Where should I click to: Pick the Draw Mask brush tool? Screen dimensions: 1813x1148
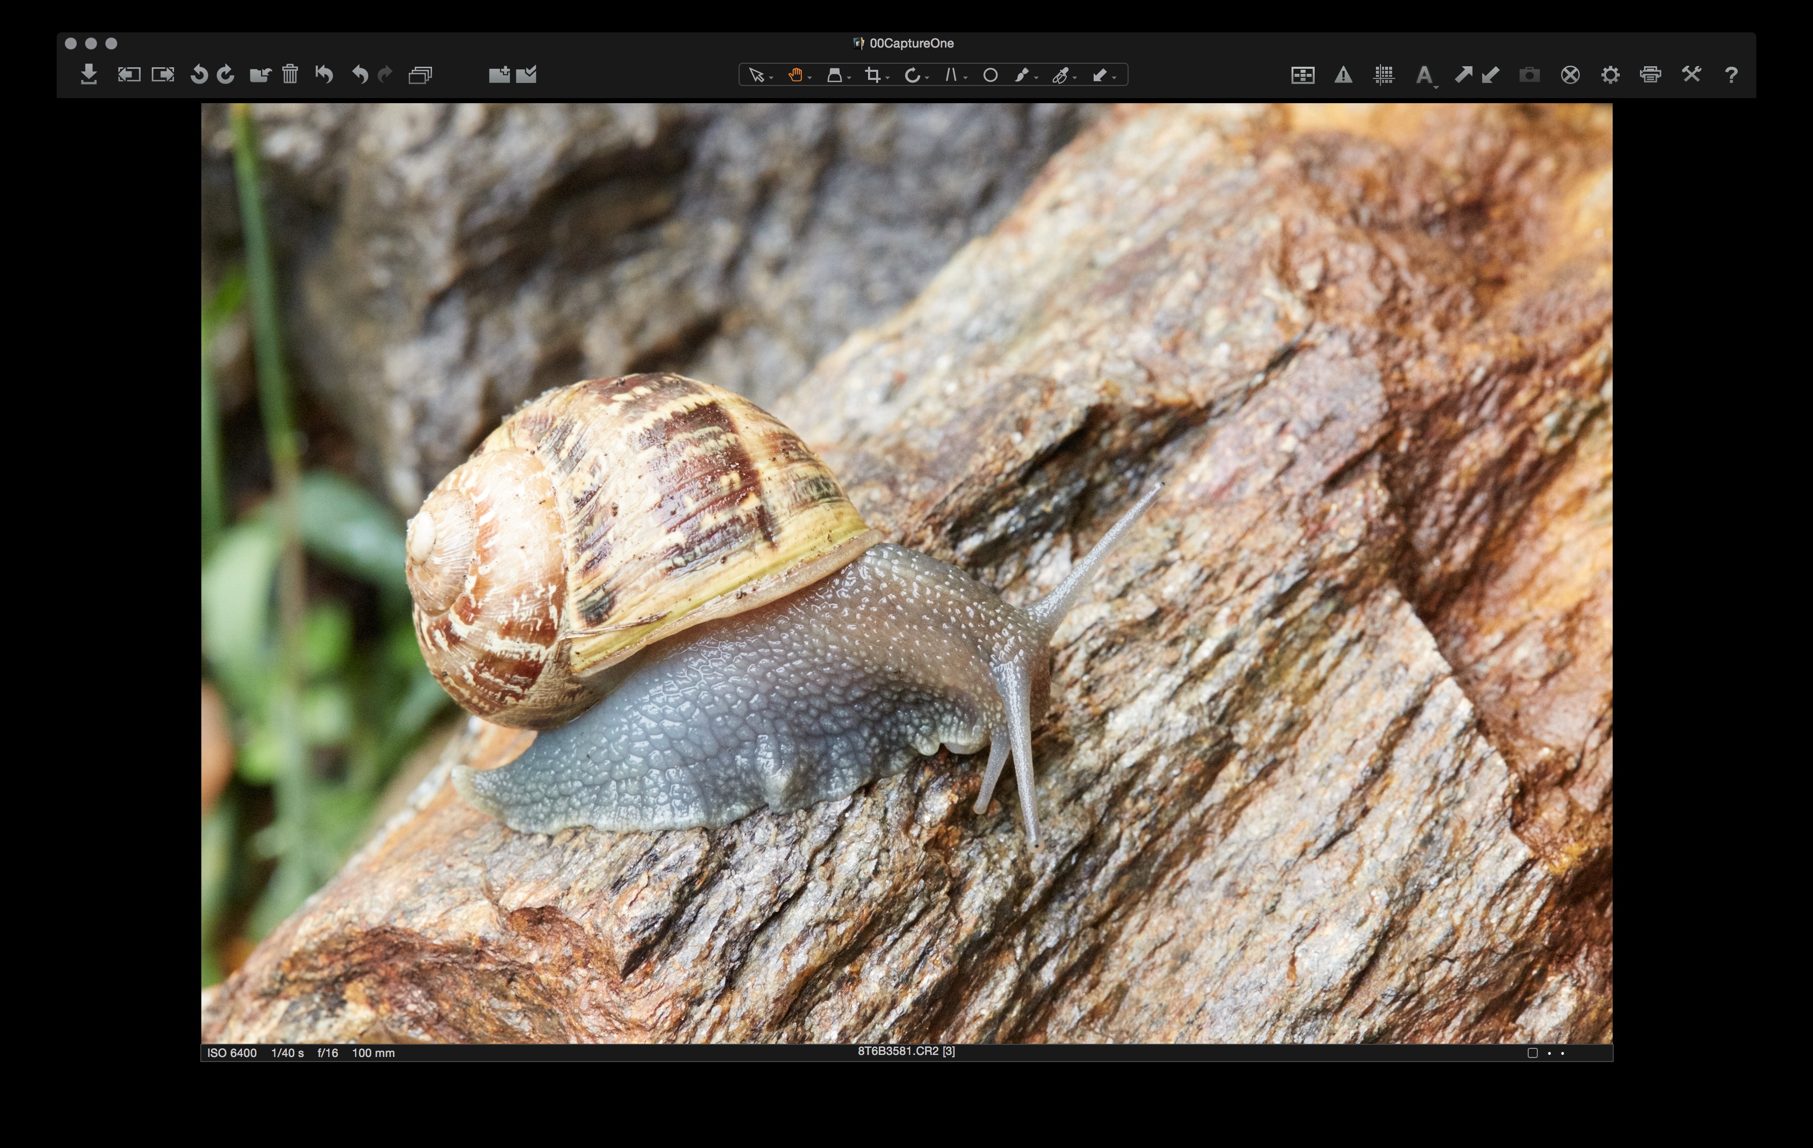click(1022, 75)
